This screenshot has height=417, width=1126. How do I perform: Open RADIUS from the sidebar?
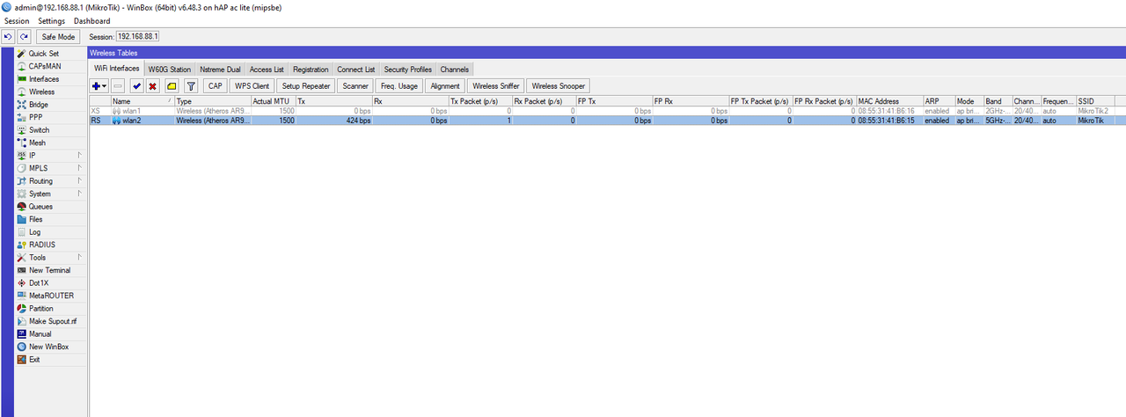click(41, 245)
